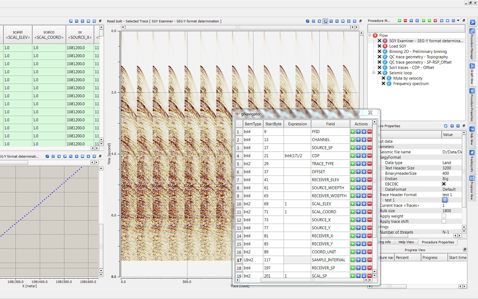Open the Number of threads N-1 dropdown

point(452,232)
